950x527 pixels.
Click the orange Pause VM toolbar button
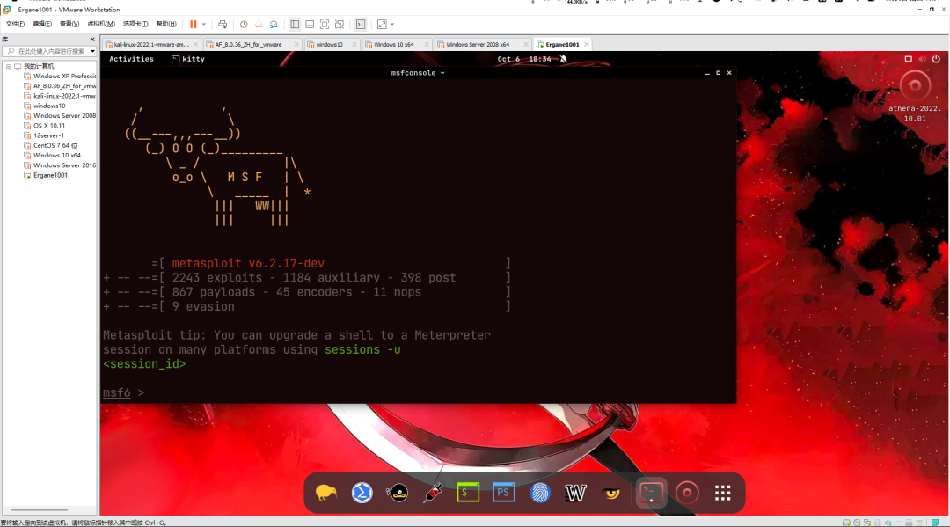tap(194, 25)
